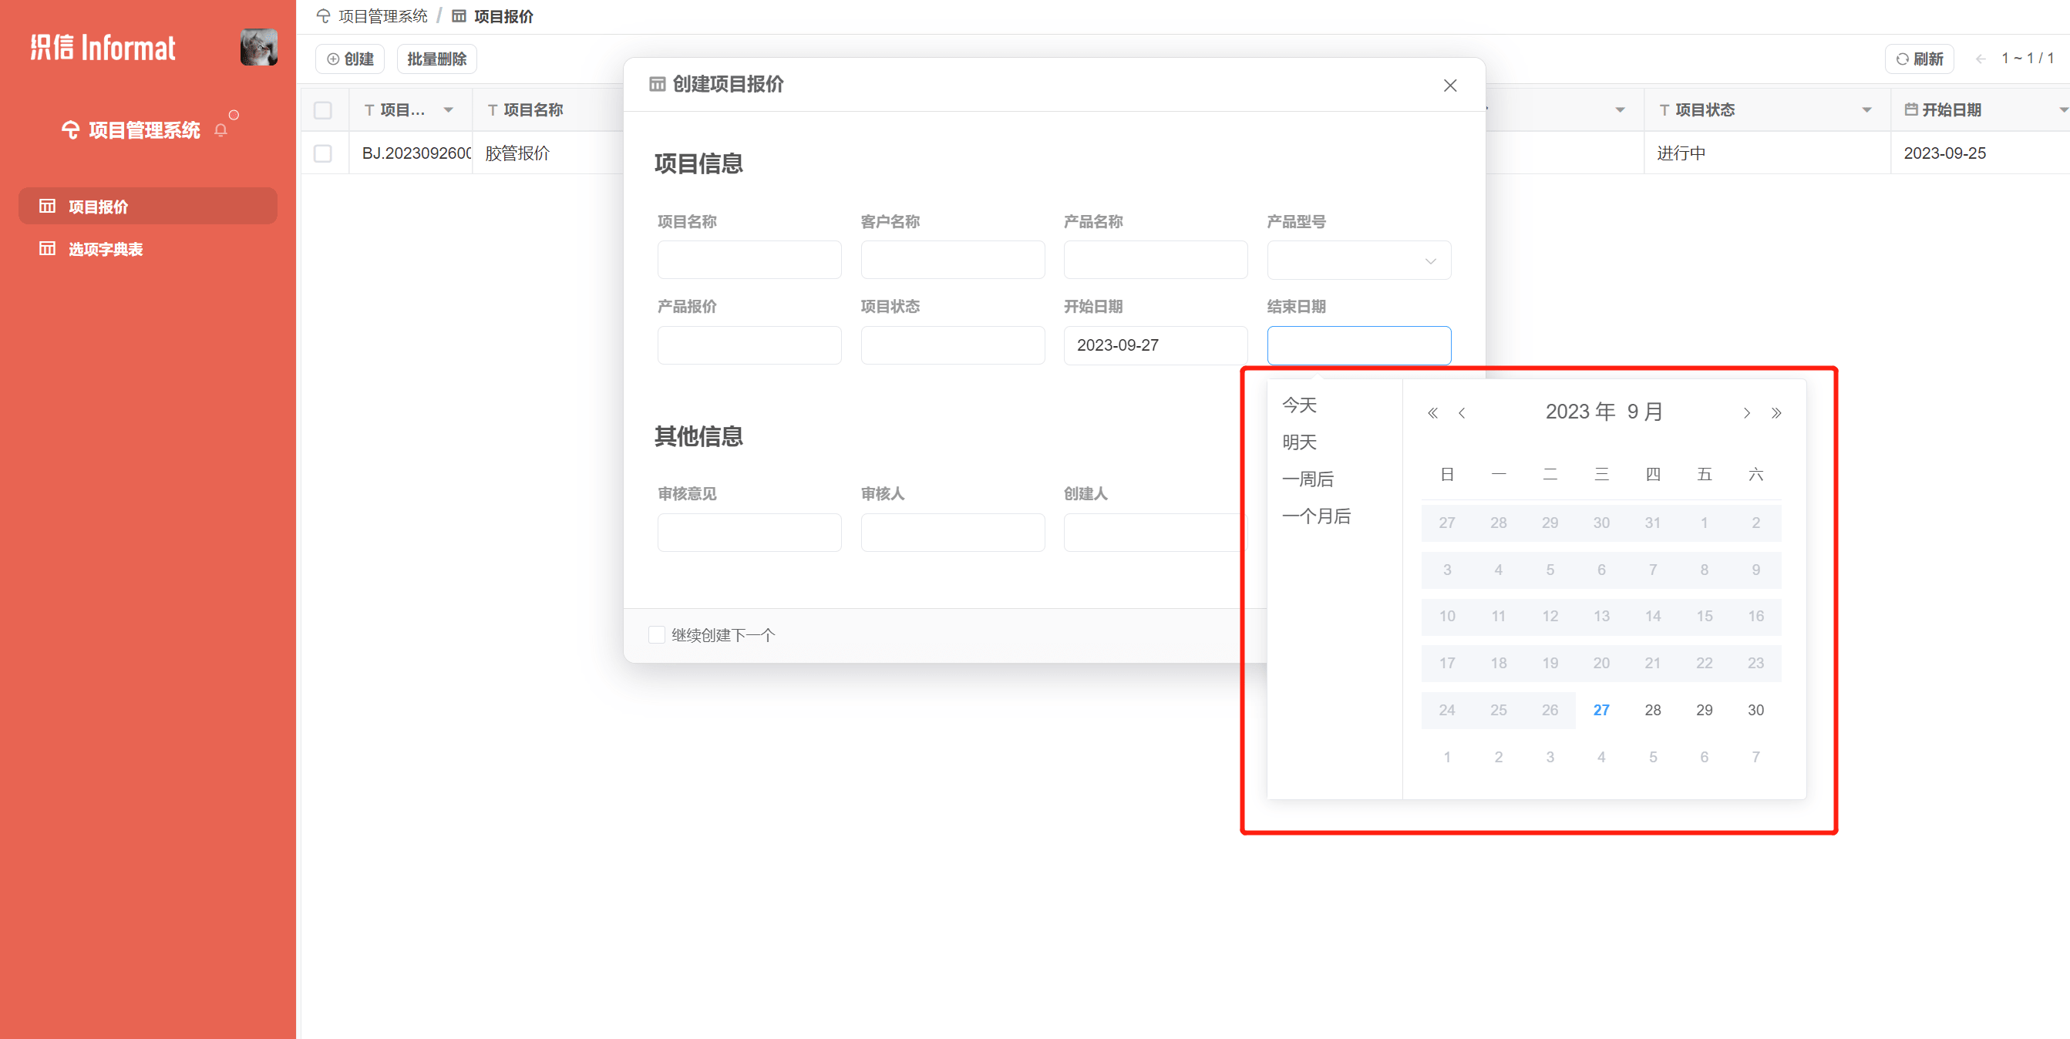Select 项目报价 in the sidebar menu
The width and height of the screenshot is (2070, 1039).
click(98, 207)
